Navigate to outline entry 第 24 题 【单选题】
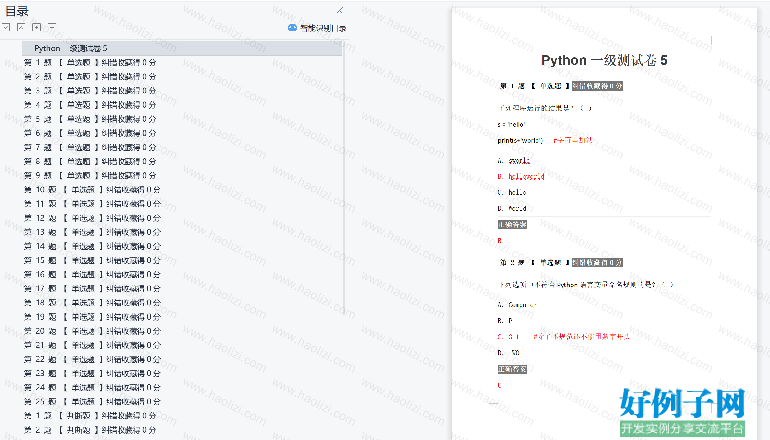This screenshot has width=770, height=440. (92, 388)
